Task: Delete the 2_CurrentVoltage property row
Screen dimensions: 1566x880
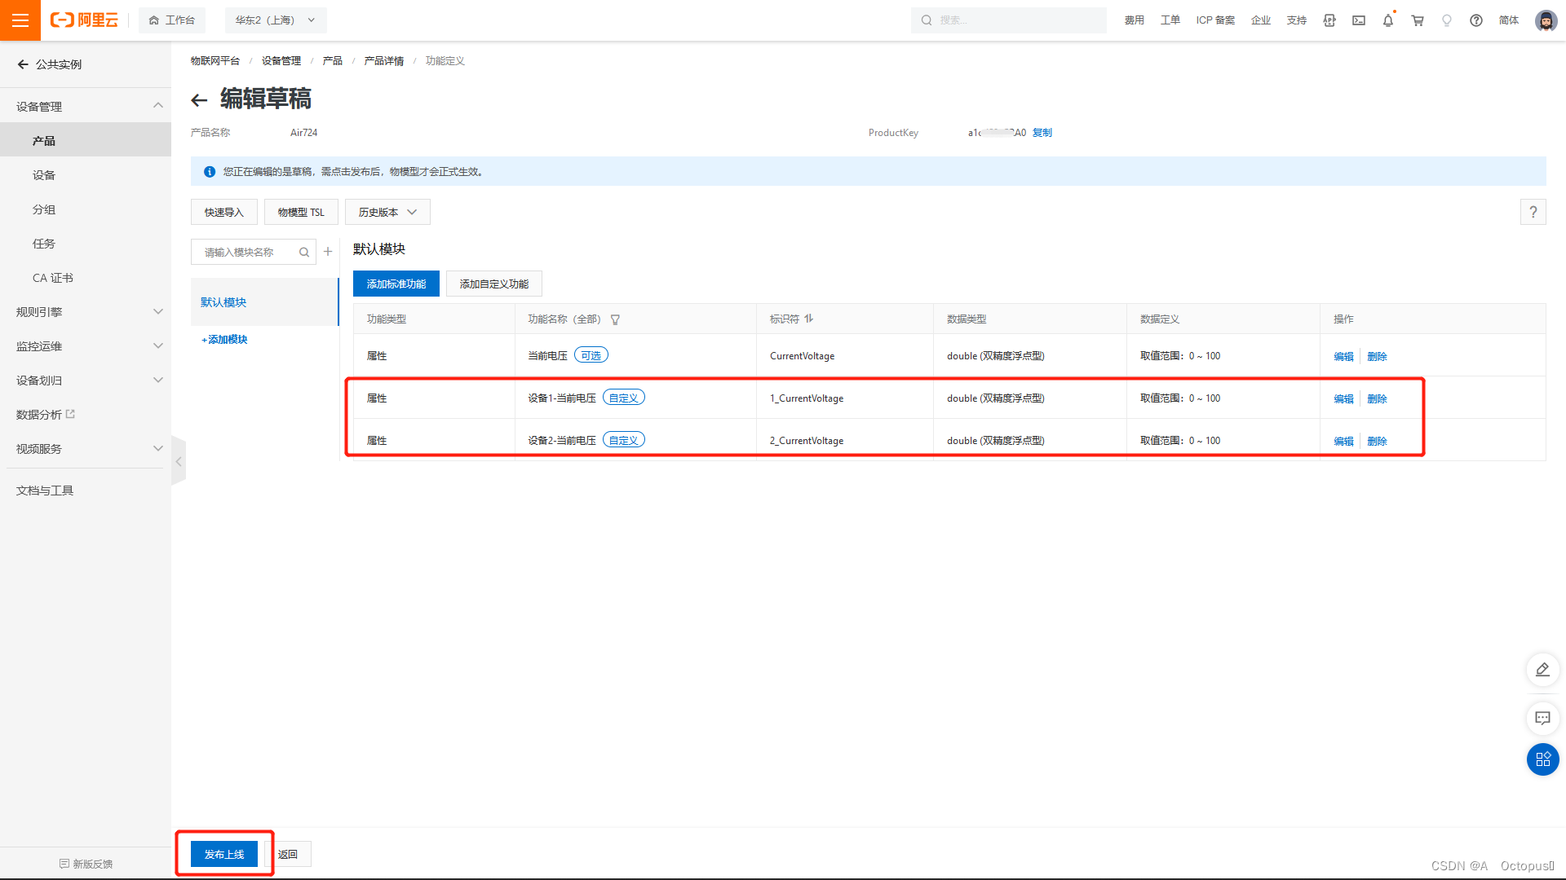Action: point(1377,441)
